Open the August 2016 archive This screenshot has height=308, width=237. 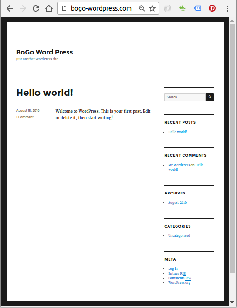177,202
